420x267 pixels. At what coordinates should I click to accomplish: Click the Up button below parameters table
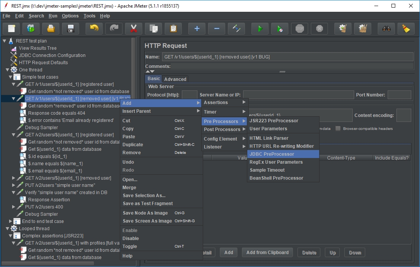(x=332, y=253)
